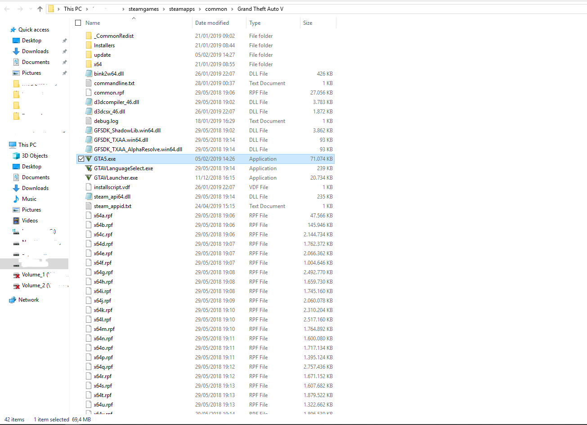Go back using the Back arrow
This screenshot has width=587, height=425.
(7, 9)
